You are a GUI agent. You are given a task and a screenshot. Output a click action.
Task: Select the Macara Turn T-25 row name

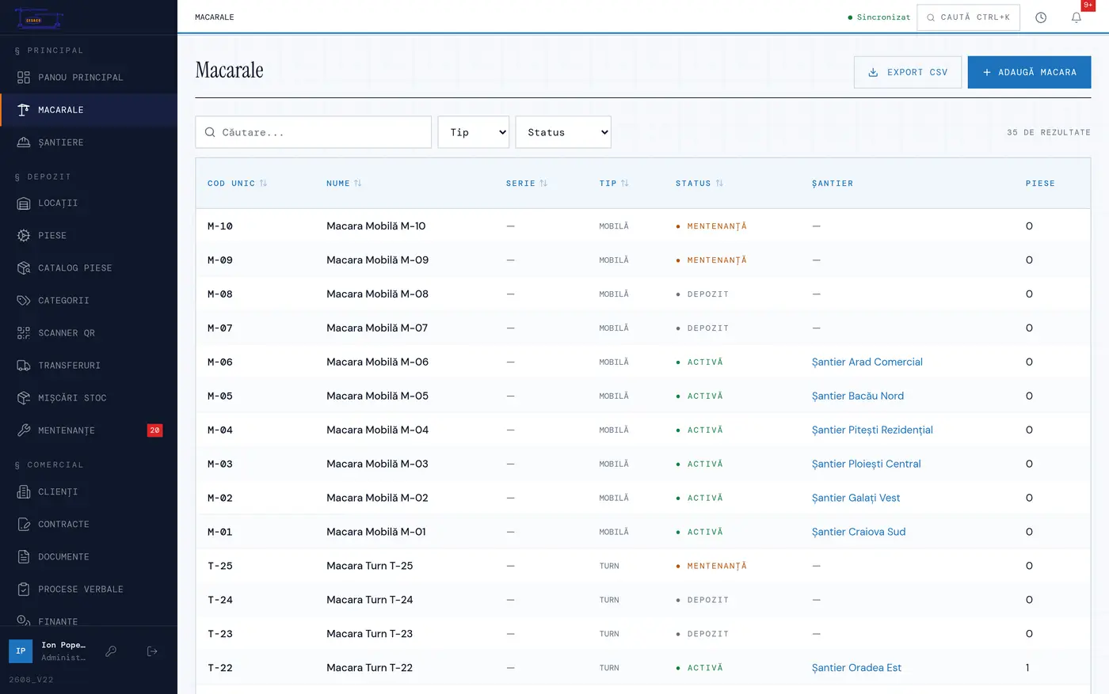click(x=370, y=567)
